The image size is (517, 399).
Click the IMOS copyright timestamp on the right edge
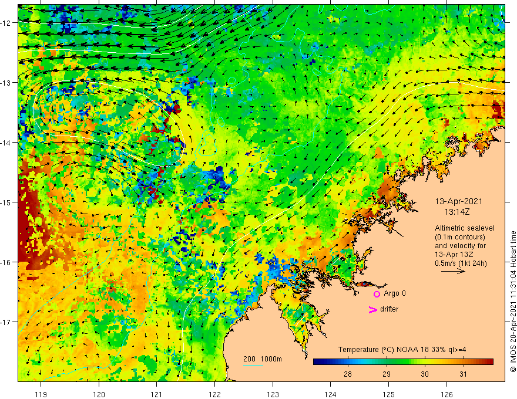513,302
